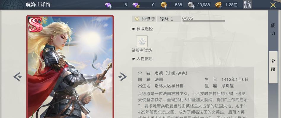This screenshot has height=118, width=281.
Task: Switch to the 介绍 tab
Action: 273,67
